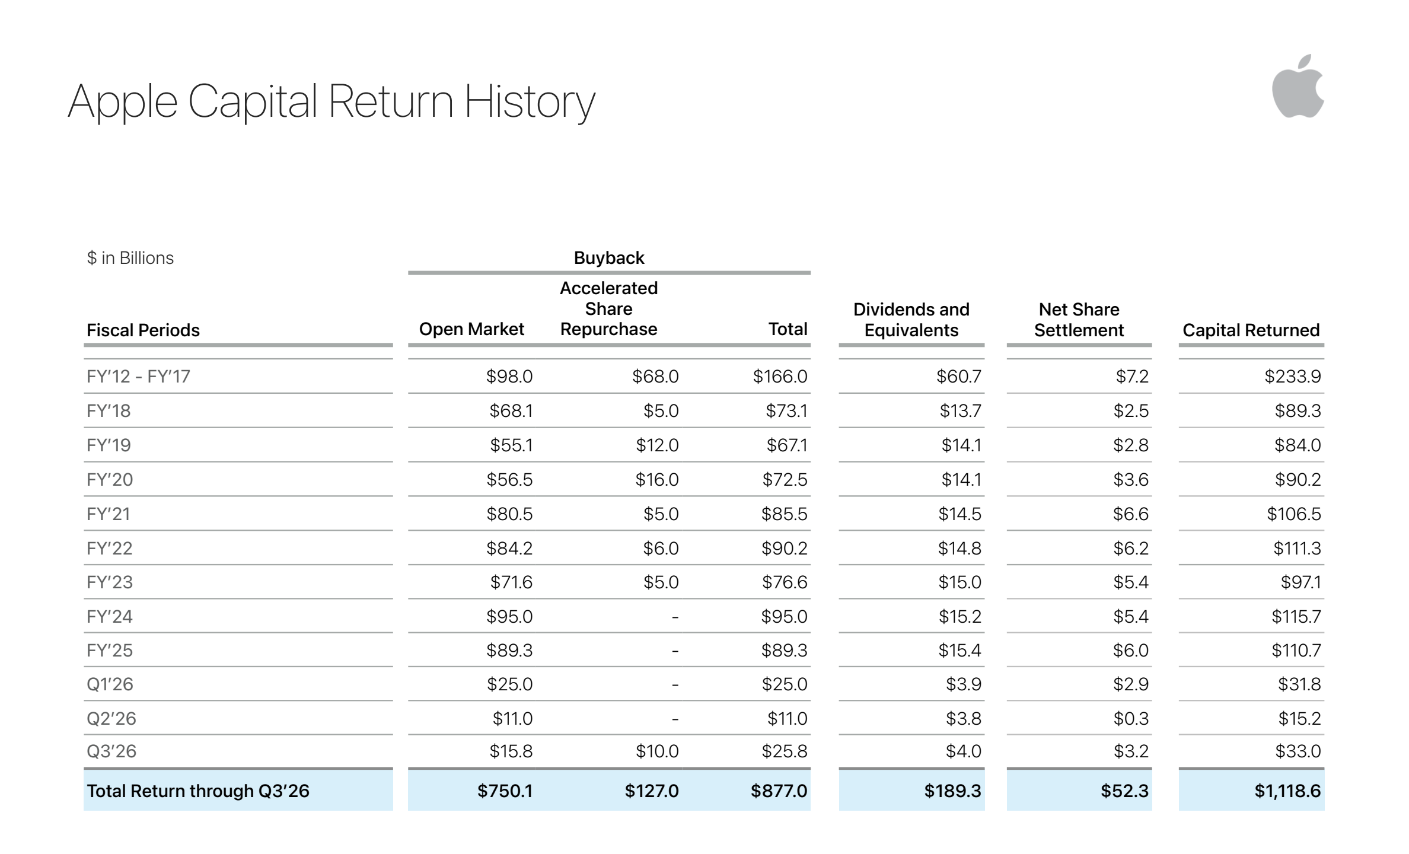Select FY'25 capital returned $110.7
The height and width of the screenshot is (854, 1409).
click(1296, 651)
